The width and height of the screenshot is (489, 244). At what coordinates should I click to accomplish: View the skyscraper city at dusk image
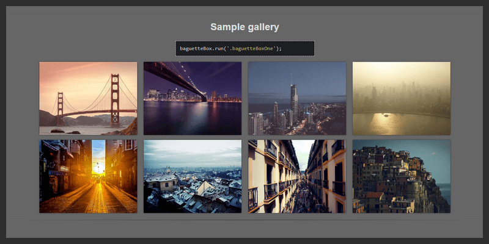point(297,98)
